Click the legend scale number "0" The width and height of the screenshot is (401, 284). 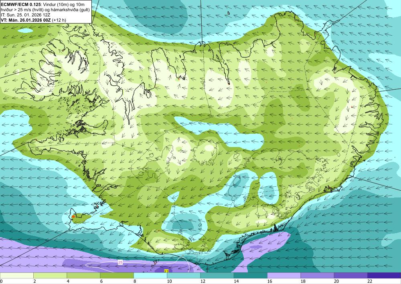(1, 282)
